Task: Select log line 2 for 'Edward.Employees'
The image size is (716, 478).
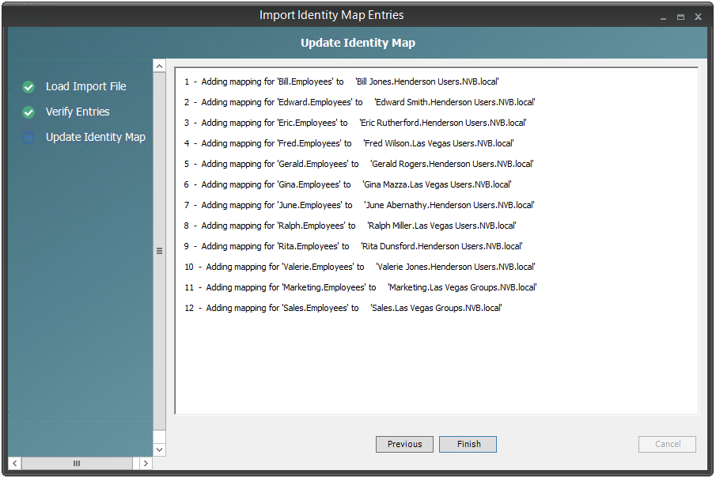Action: pyautogui.click(x=360, y=102)
